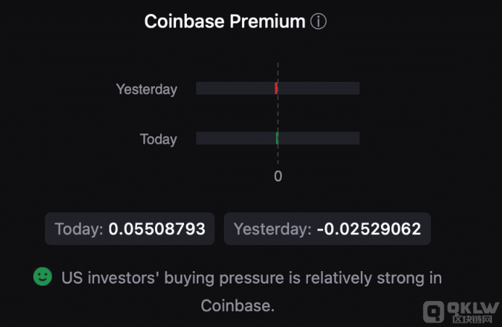Click the Yesterday gray bar track

click(278, 88)
